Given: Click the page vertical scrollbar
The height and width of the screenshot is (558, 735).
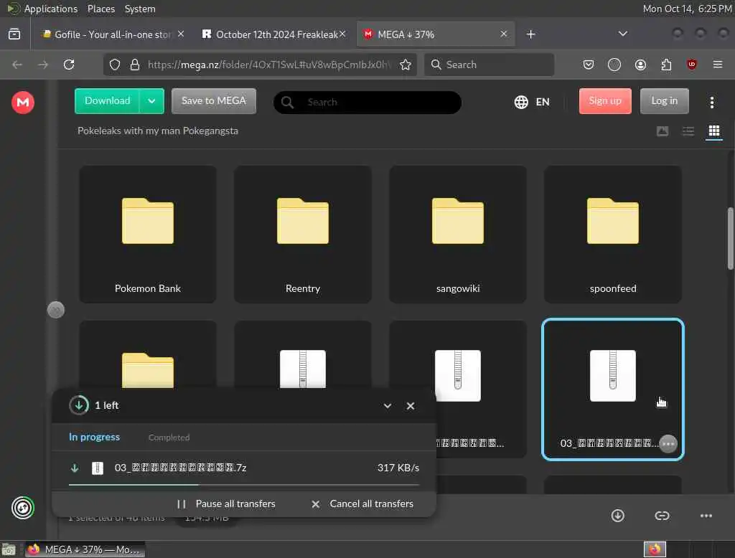Looking at the screenshot, I should [x=730, y=239].
